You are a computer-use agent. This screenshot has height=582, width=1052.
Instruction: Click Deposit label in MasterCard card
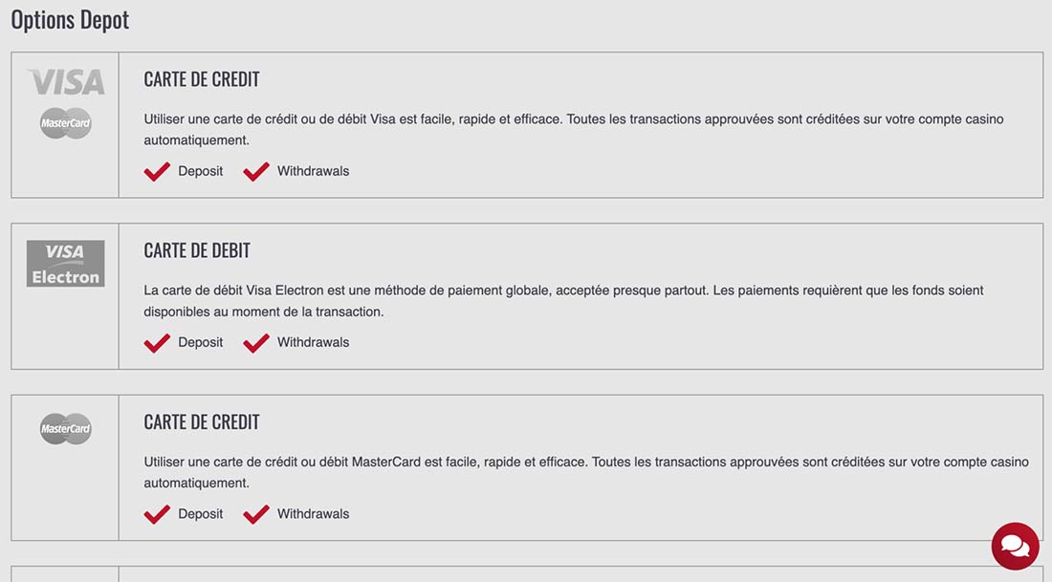coord(200,513)
